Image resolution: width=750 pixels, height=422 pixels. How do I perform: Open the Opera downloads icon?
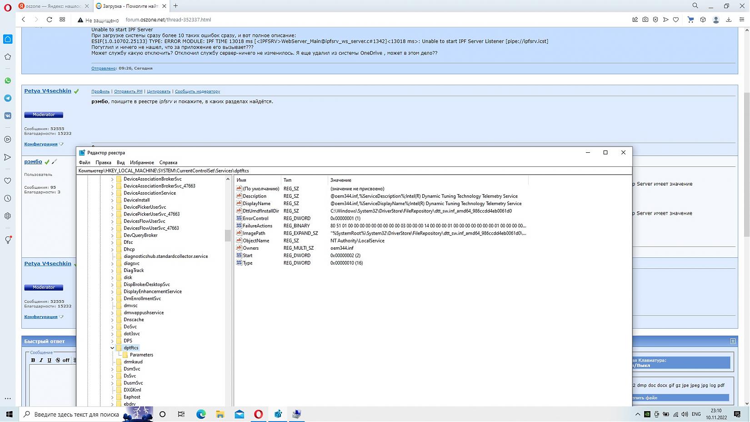point(729,20)
